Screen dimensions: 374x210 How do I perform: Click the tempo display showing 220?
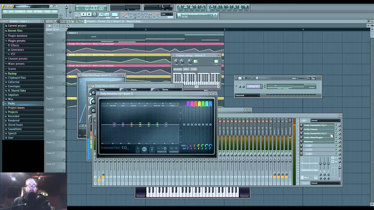(x=171, y=6)
